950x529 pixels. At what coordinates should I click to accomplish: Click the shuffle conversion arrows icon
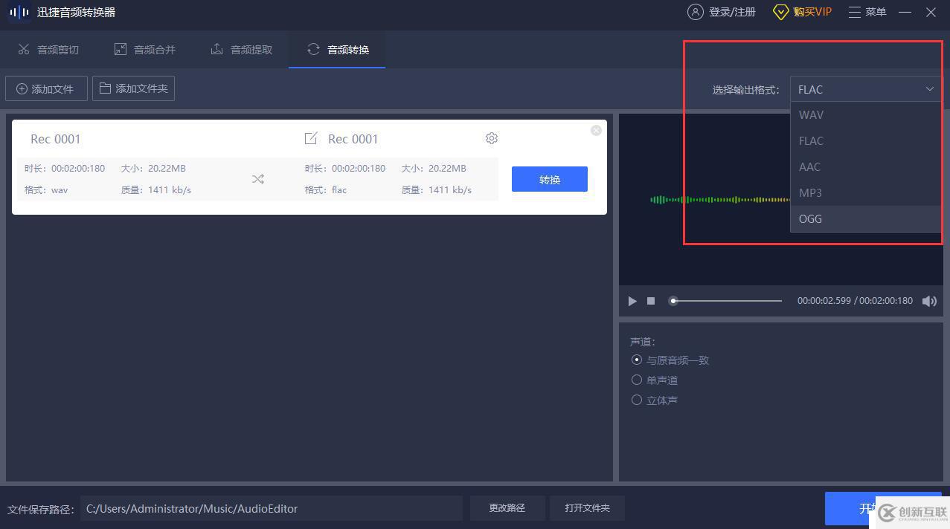(x=258, y=179)
